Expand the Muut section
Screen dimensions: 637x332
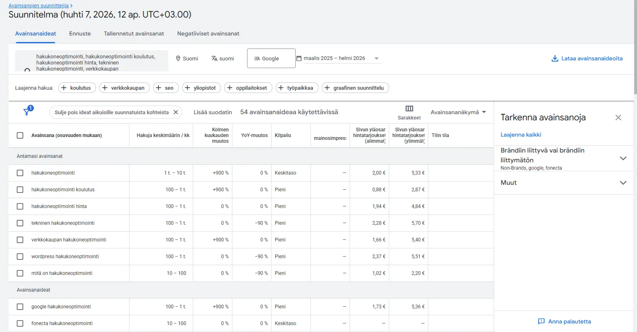click(623, 183)
